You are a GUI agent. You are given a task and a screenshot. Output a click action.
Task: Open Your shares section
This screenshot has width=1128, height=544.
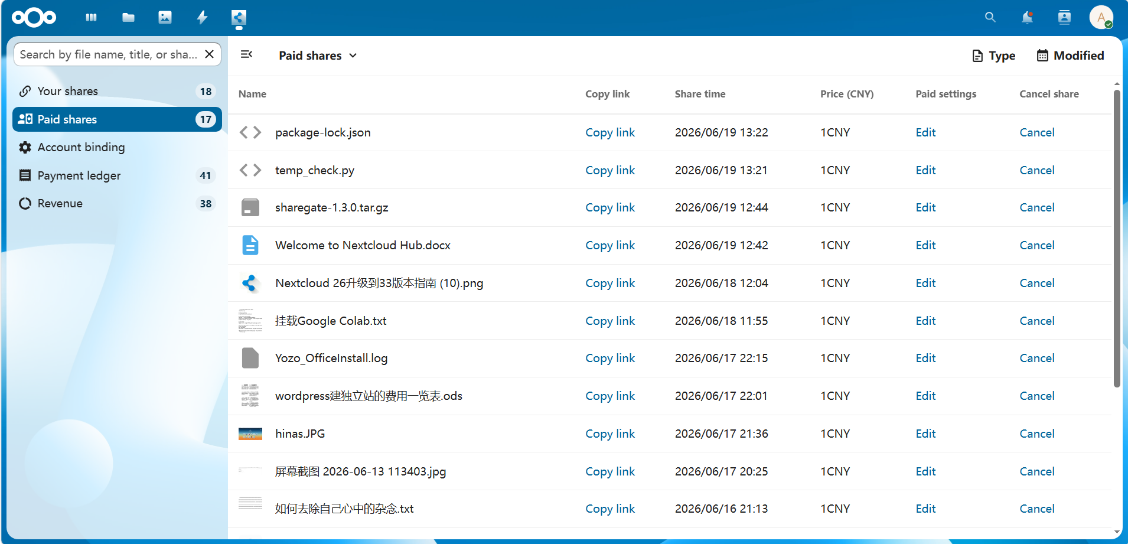tap(117, 91)
